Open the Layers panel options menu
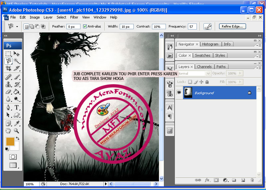Viewport: 266px width, 190px height. click(x=259, y=68)
